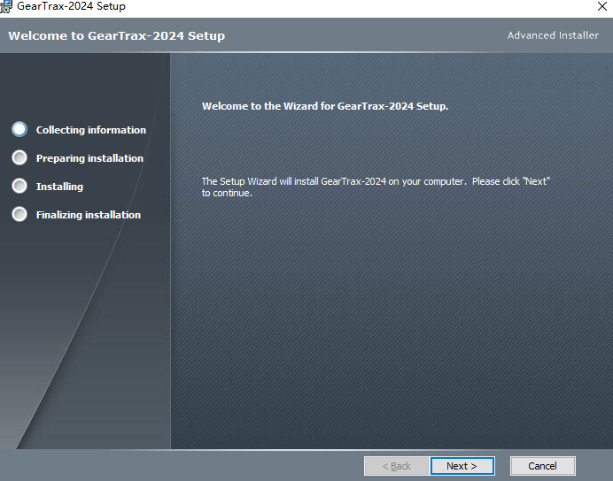Click the 'GearTrax-2024 Setup' window title

pos(71,7)
